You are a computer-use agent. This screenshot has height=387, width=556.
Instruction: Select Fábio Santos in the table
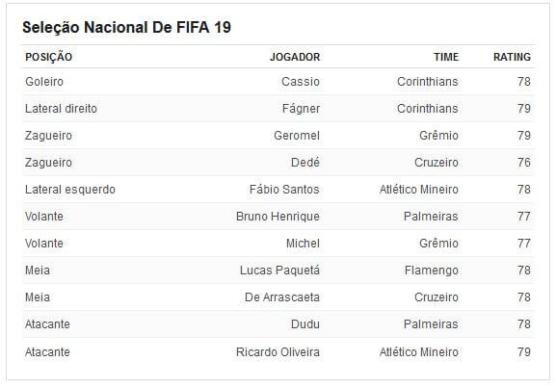pyautogui.click(x=284, y=190)
